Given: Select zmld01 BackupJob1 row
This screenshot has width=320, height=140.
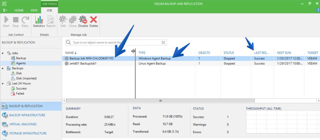Looking at the screenshot, I should pos(191,63).
